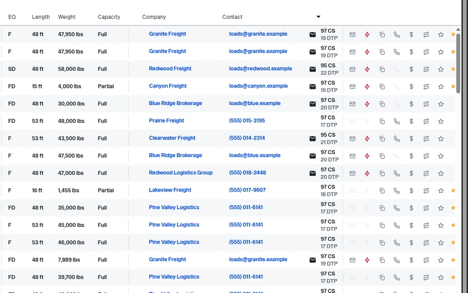468x293 pixels.
Task: Dollar icon in Pine Valley 45,000 lbs row
Action: tap(411, 225)
